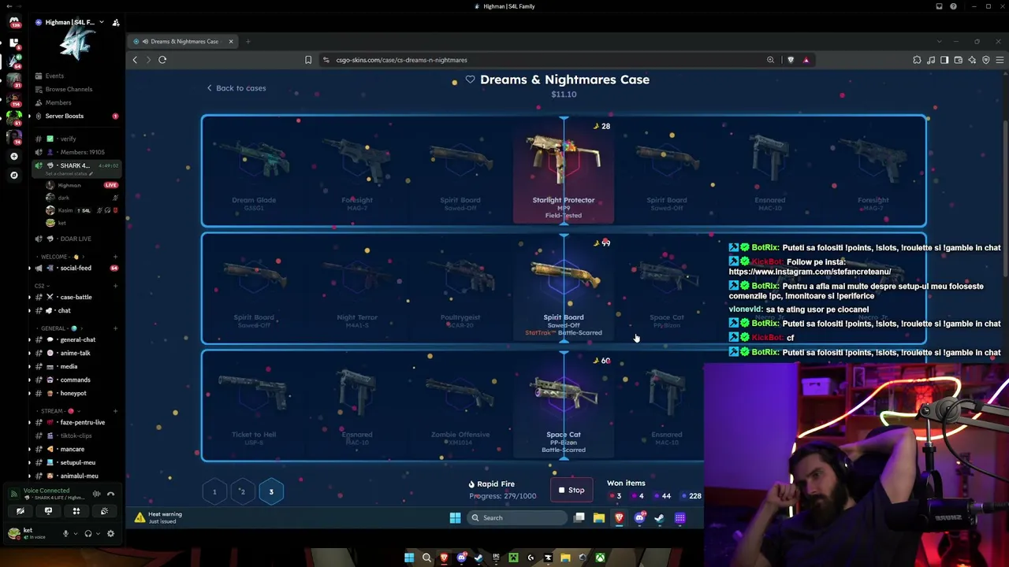The height and width of the screenshot is (567, 1009).
Task: Click Add a Server plus icon
Action: tap(14, 156)
